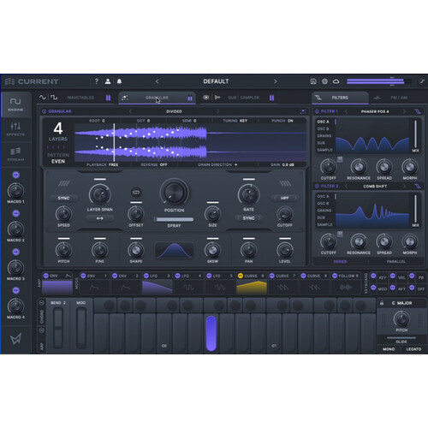428x428 pixels.
Task: Click the Glide slider
Action: (x=401, y=338)
